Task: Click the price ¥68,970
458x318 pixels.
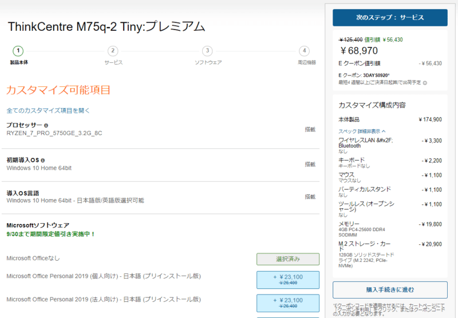Action: (x=359, y=51)
